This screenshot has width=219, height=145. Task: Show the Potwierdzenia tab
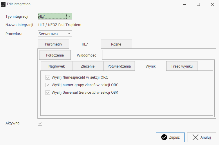pyautogui.click(x=119, y=66)
